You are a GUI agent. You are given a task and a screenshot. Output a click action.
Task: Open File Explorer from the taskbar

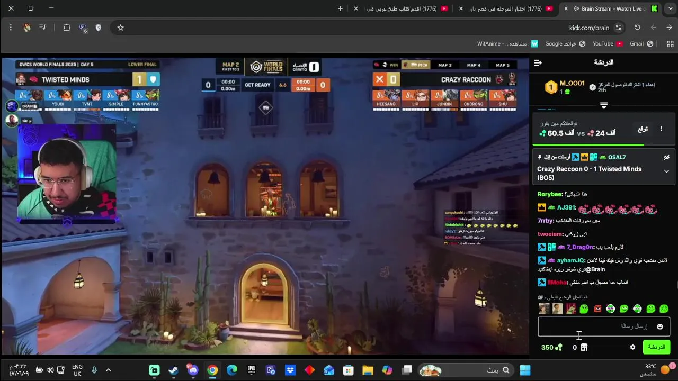pyautogui.click(x=368, y=370)
